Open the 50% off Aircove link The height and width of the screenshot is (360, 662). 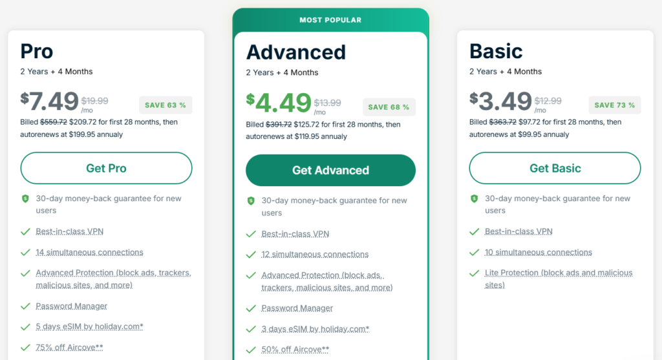tap(295, 350)
